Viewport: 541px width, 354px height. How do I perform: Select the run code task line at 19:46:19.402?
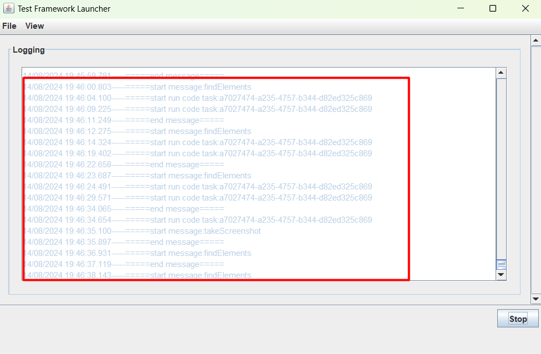198,153
